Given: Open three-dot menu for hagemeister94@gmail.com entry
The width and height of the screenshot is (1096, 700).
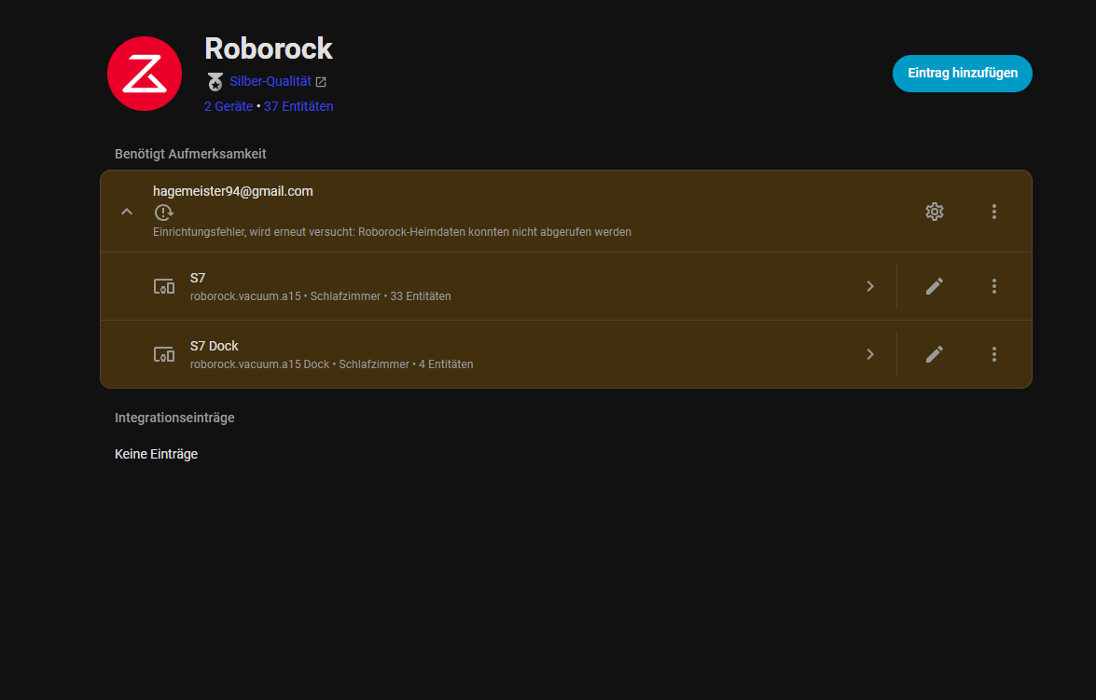Looking at the screenshot, I should [x=993, y=212].
